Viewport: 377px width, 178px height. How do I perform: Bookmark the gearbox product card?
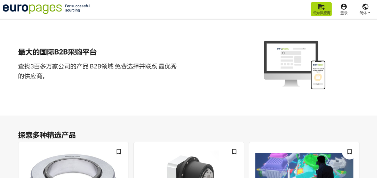pyautogui.click(x=234, y=152)
